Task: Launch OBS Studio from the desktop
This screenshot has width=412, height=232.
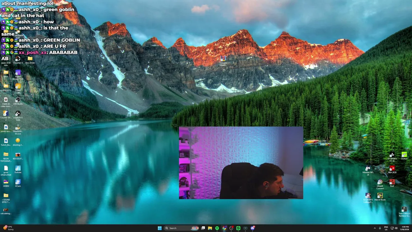Action: click(18, 101)
